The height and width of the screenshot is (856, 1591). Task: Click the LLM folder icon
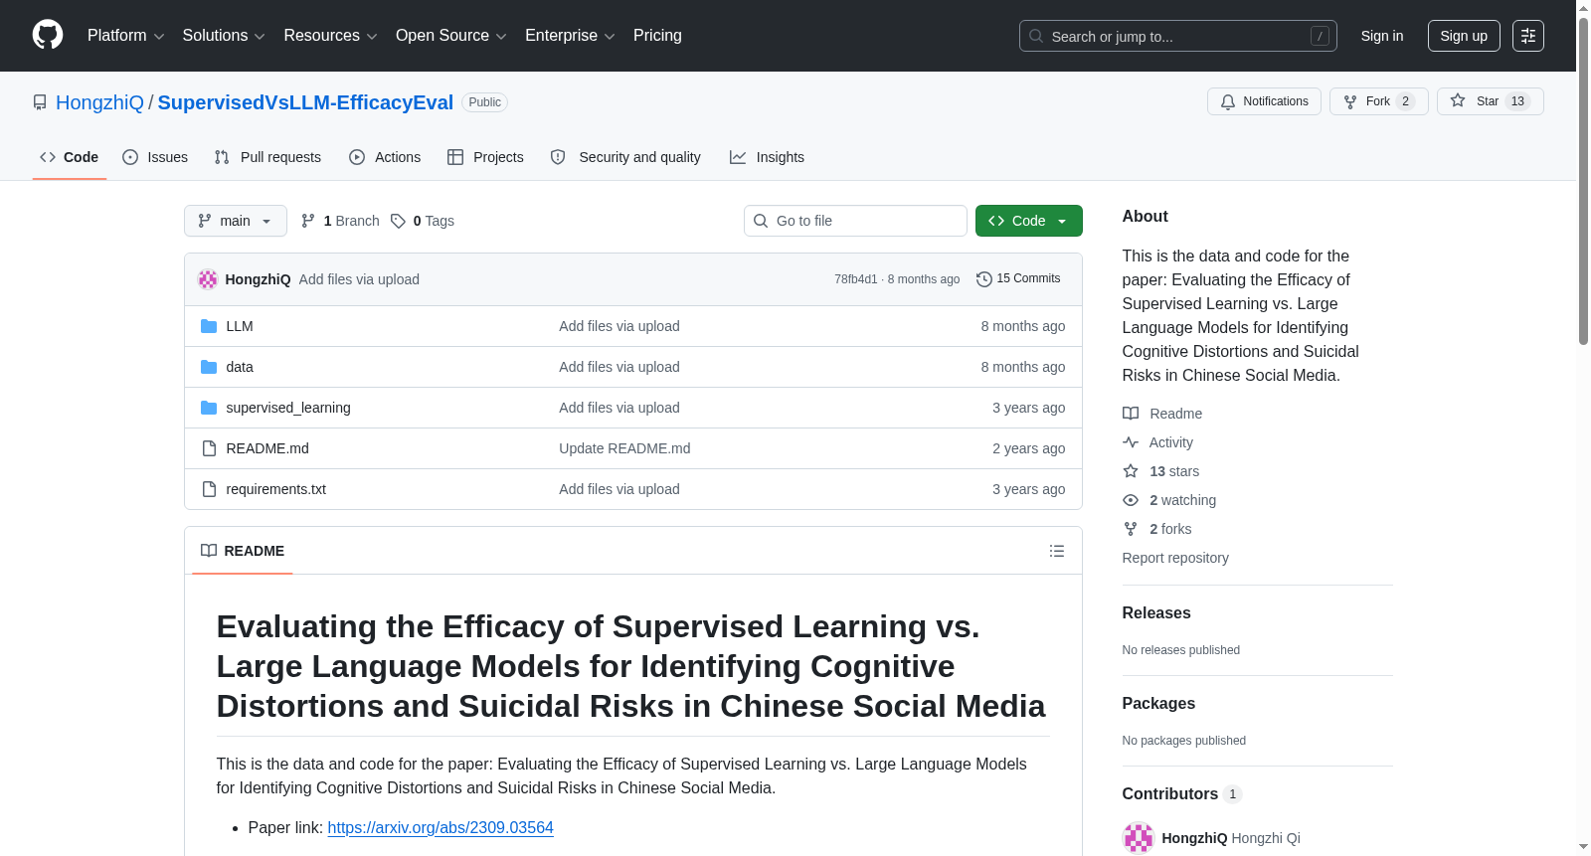click(x=209, y=326)
